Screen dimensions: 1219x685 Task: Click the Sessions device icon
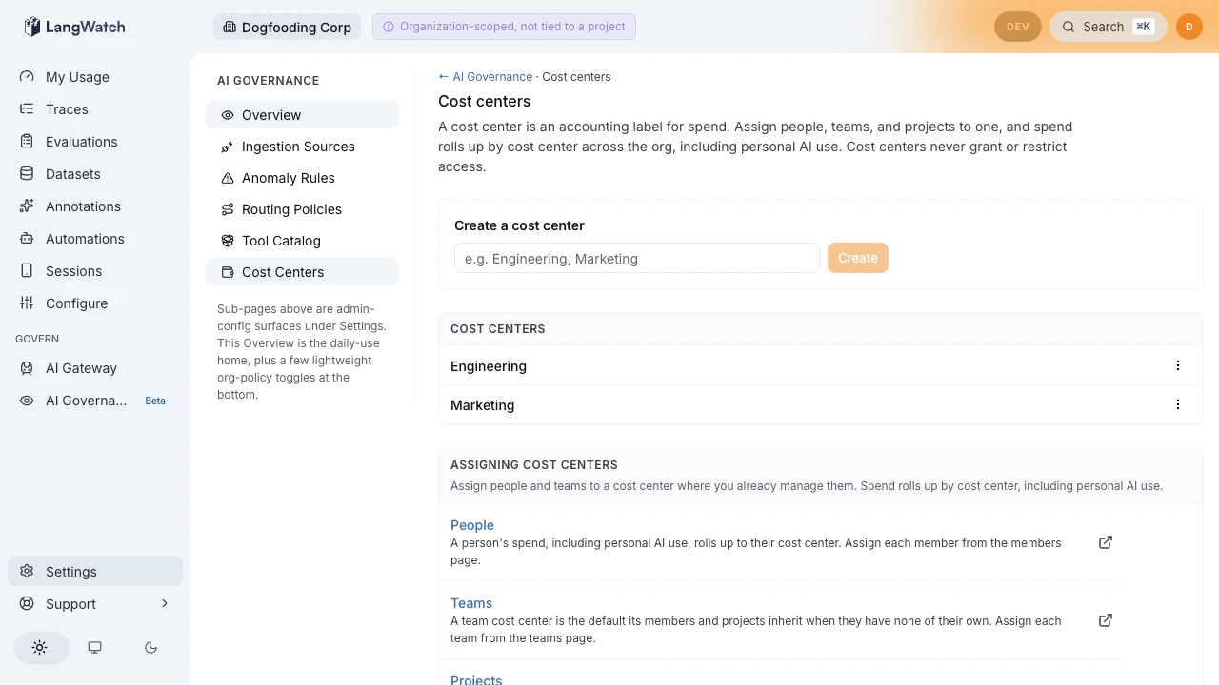click(x=27, y=271)
